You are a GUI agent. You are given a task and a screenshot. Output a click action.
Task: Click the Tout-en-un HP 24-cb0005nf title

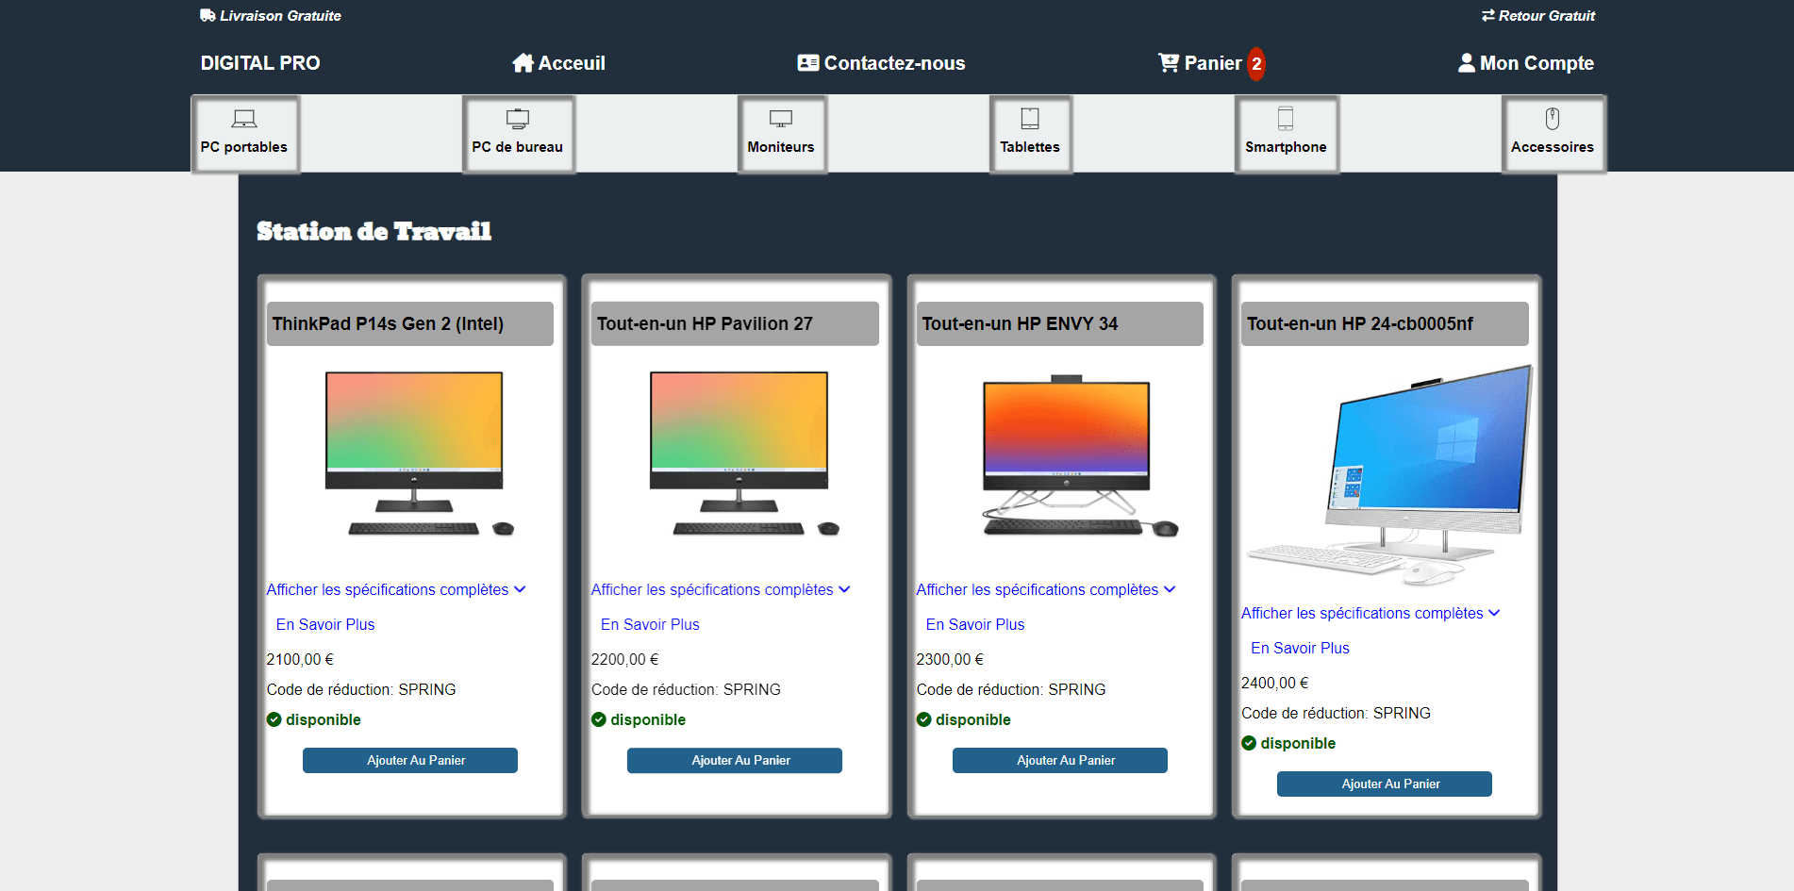tap(1359, 323)
